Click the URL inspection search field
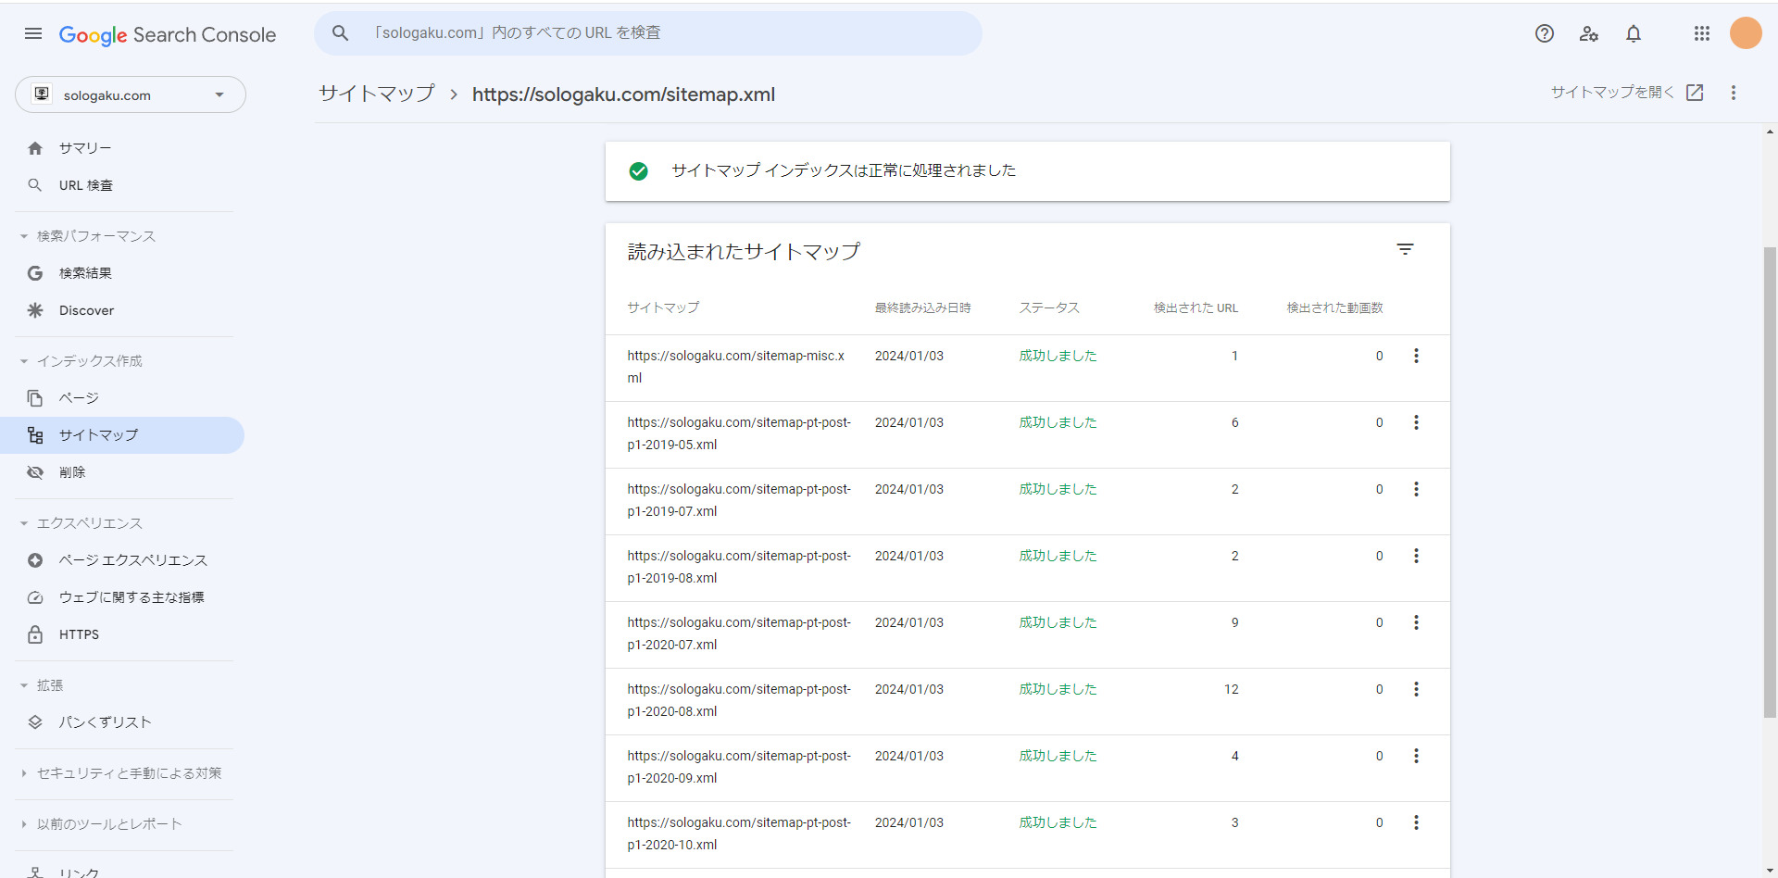Viewport: 1778px width, 878px height. click(648, 33)
